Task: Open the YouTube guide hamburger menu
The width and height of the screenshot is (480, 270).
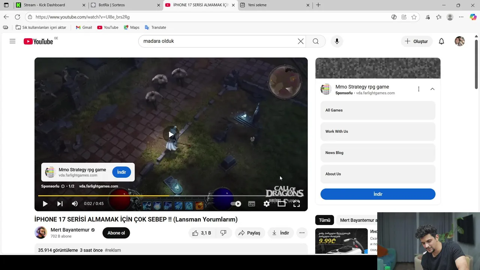Action: [x=12, y=41]
